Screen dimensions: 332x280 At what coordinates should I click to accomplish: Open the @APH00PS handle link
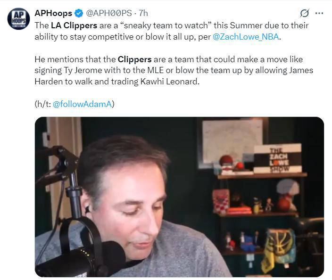[x=109, y=13]
